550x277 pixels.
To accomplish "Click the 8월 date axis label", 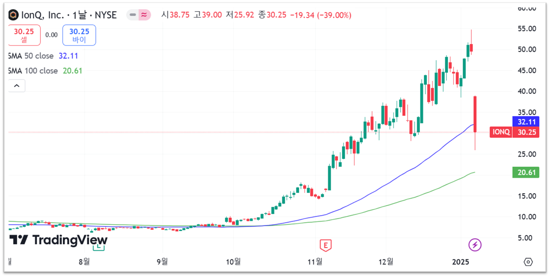I will [84, 262].
